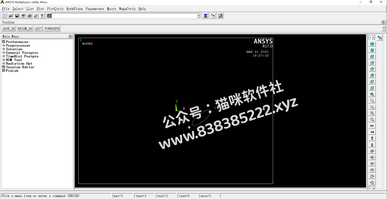This screenshot has height=199, width=387.
Task: Start a New Analysis via toolbar icon
Action: (x=4, y=16)
